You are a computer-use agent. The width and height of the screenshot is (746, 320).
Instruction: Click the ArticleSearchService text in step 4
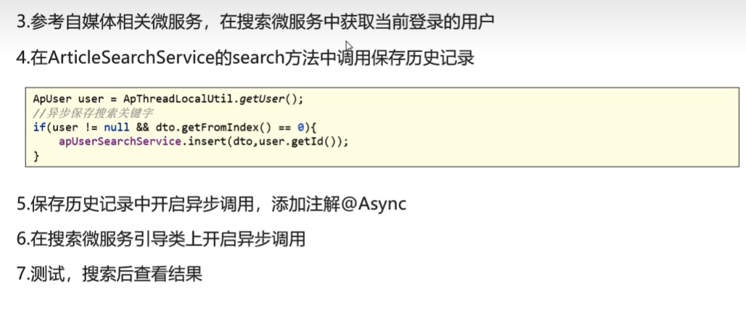click(130, 58)
